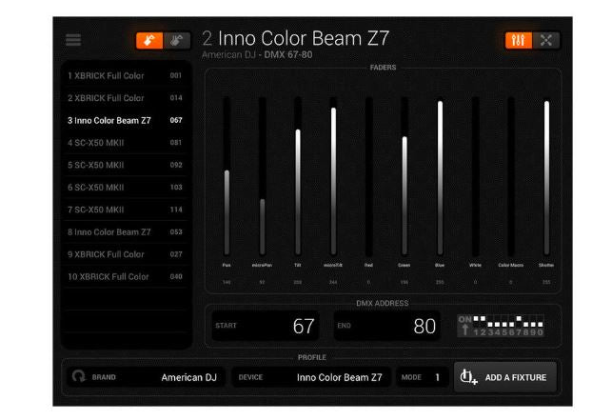Select fixture 1 XBRICK Full Color 001
The image size is (612, 420).
pyautogui.click(x=125, y=76)
